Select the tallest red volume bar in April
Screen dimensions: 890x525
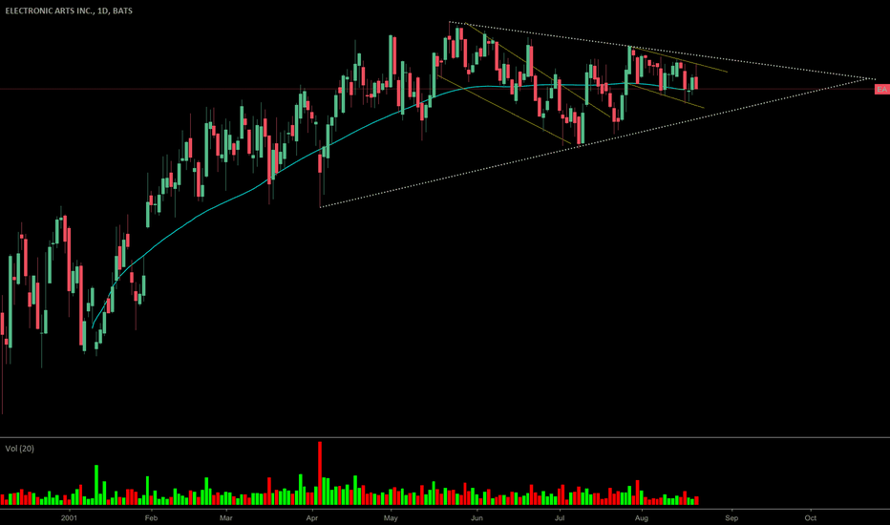pos(320,473)
